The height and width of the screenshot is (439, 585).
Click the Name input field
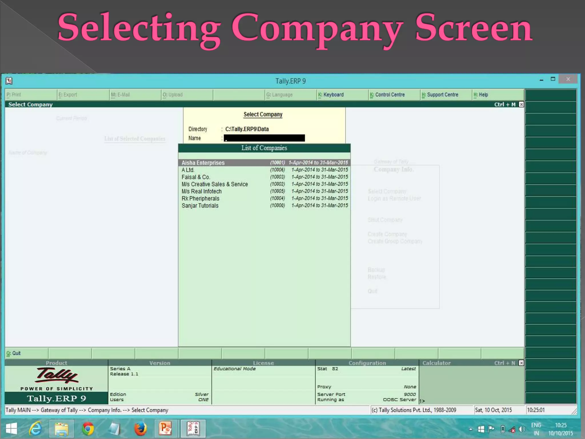click(x=264, y=138)
